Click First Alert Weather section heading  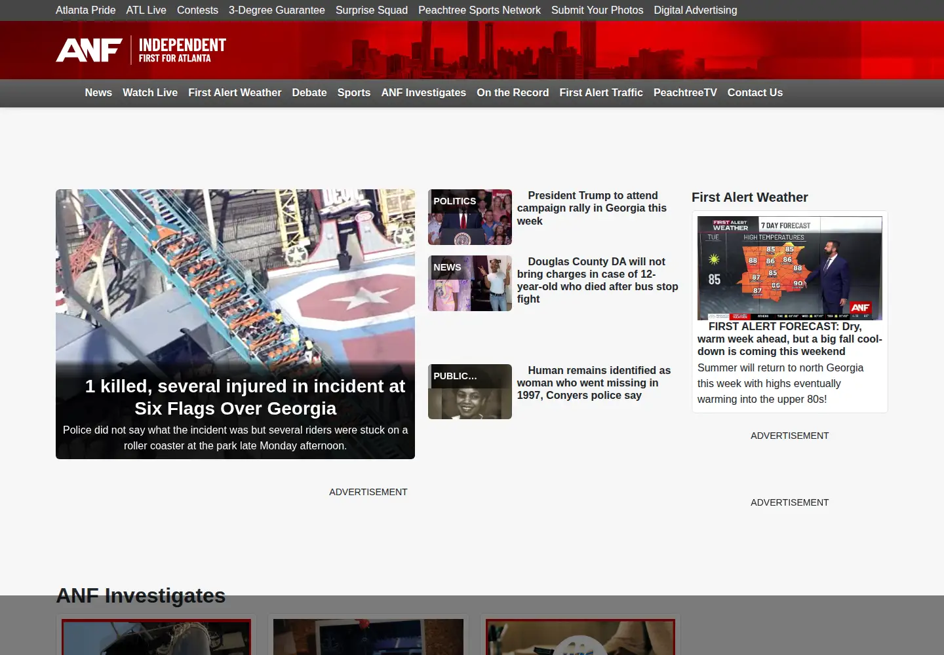click(x=749, y=197)
